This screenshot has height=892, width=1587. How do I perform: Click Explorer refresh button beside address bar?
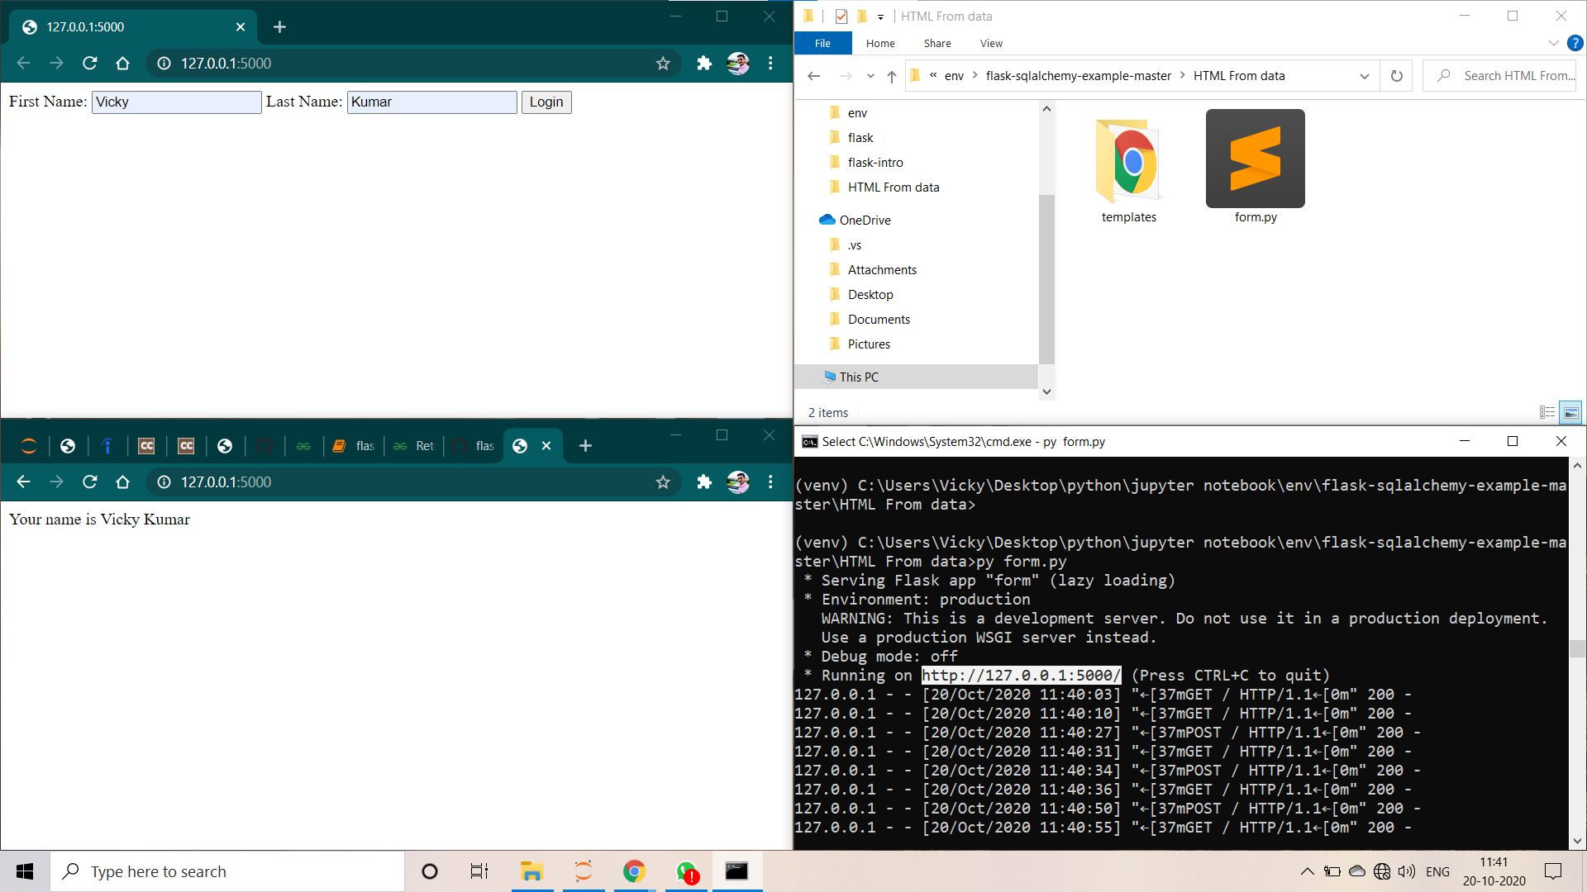[1396, 76]
